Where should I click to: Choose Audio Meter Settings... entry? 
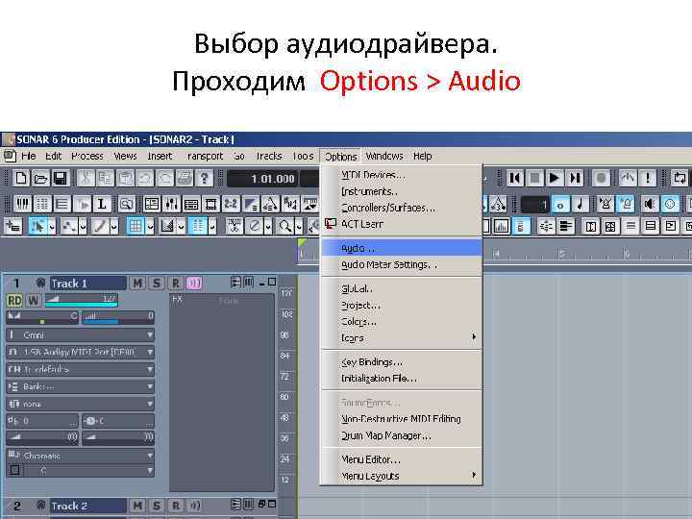pos(401,264)
